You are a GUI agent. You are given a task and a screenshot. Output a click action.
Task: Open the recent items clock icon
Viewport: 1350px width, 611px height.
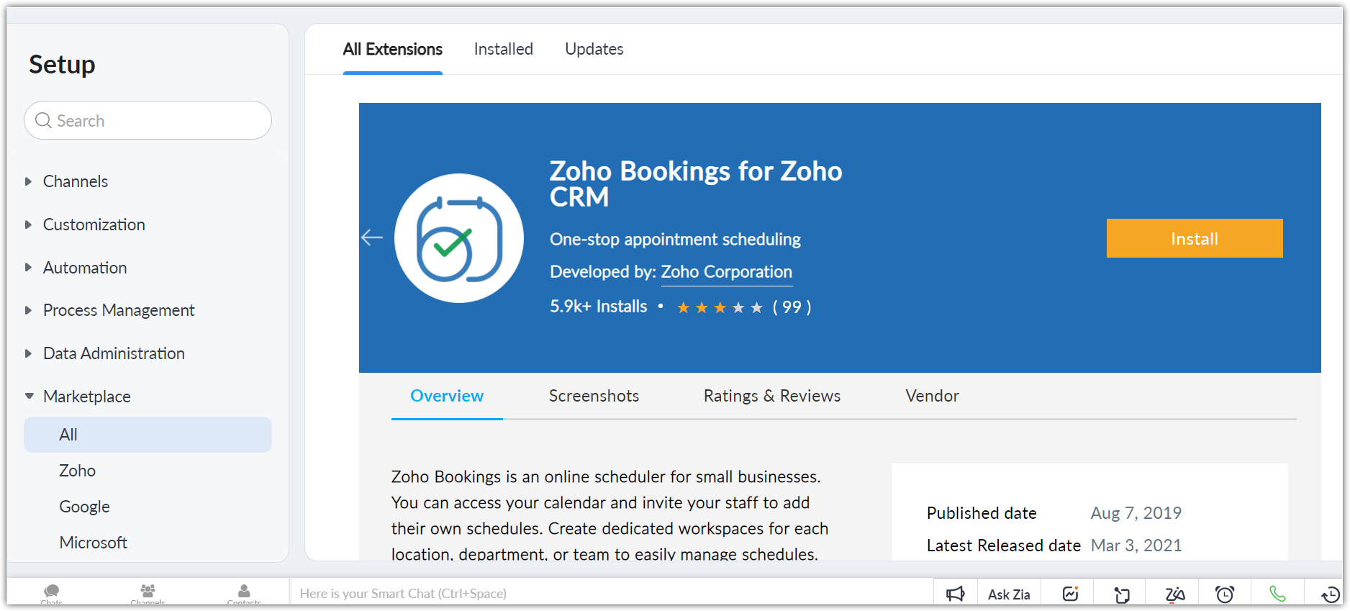(x=1330, y=594)
